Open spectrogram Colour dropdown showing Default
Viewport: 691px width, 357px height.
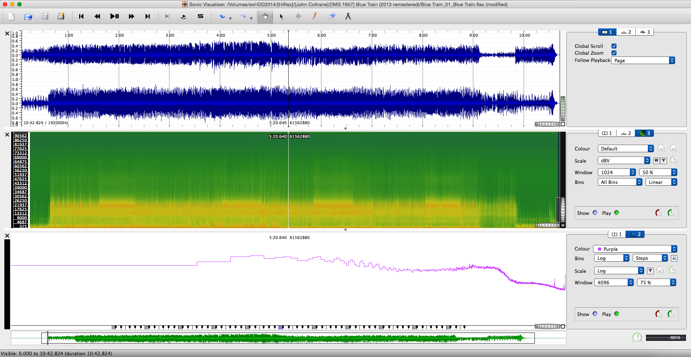click(x=626, y=149)
